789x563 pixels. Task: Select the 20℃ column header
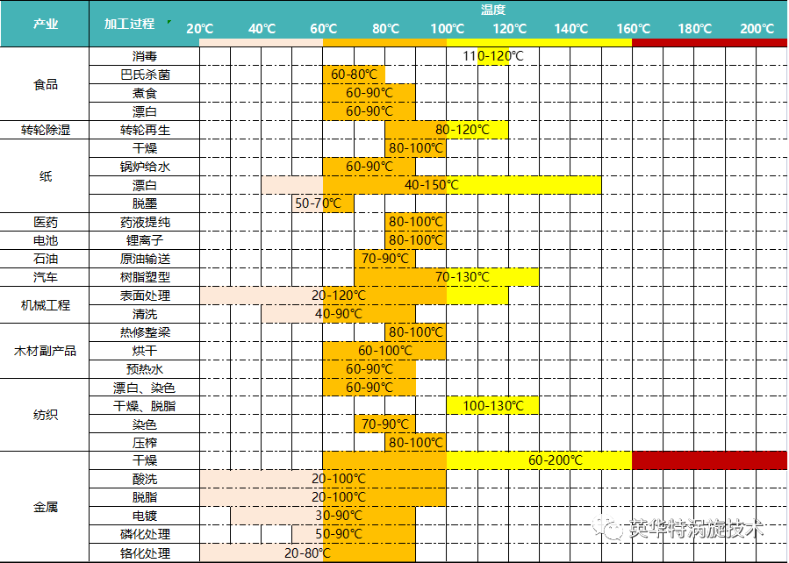tap(200, 29)
